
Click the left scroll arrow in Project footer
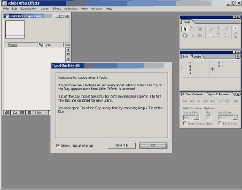[x=46, y=113]
